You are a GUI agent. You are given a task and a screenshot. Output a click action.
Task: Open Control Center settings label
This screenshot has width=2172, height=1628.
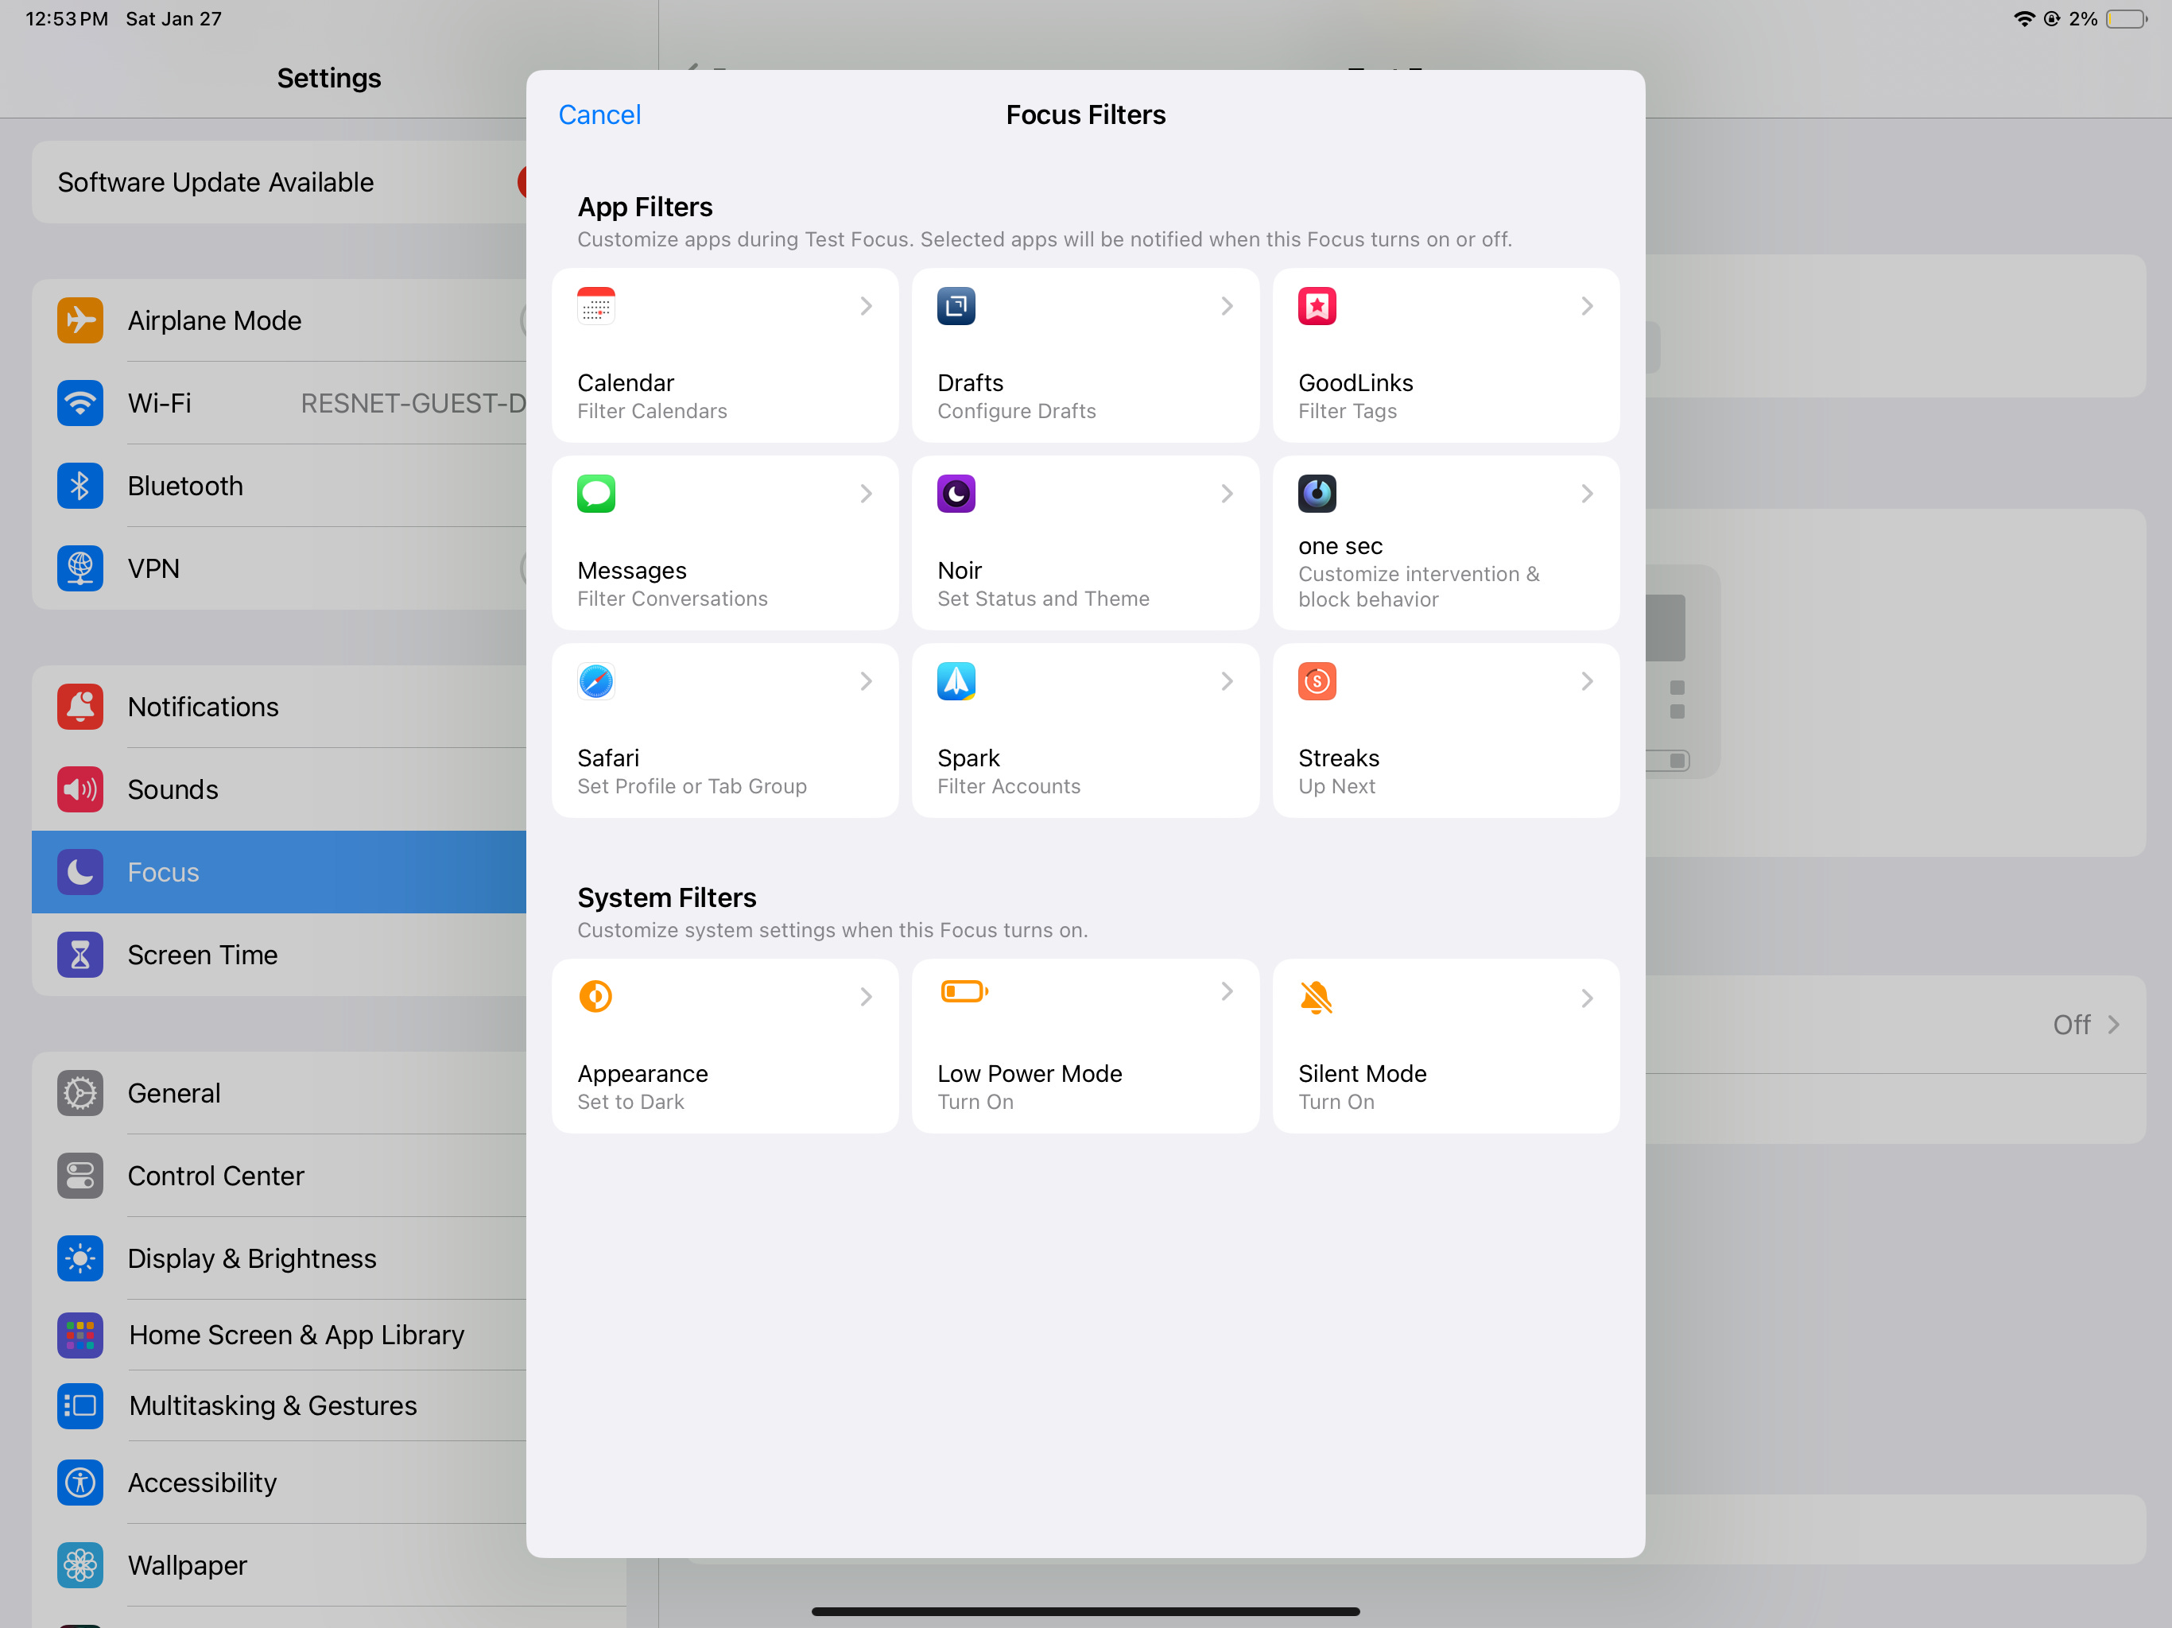pyautogui.click(x=216, y=1176)
